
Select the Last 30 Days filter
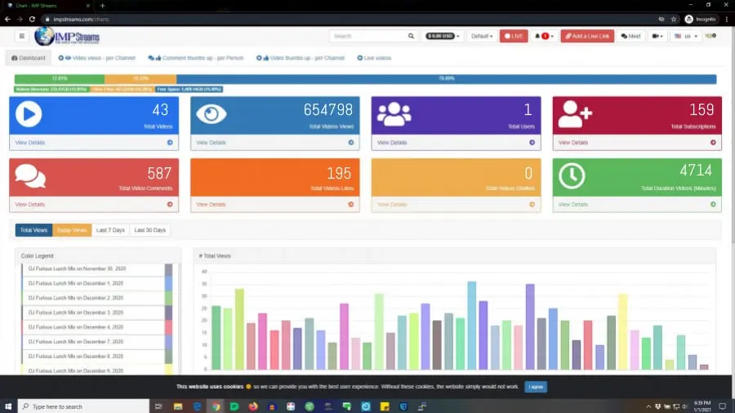coord(149,230)
